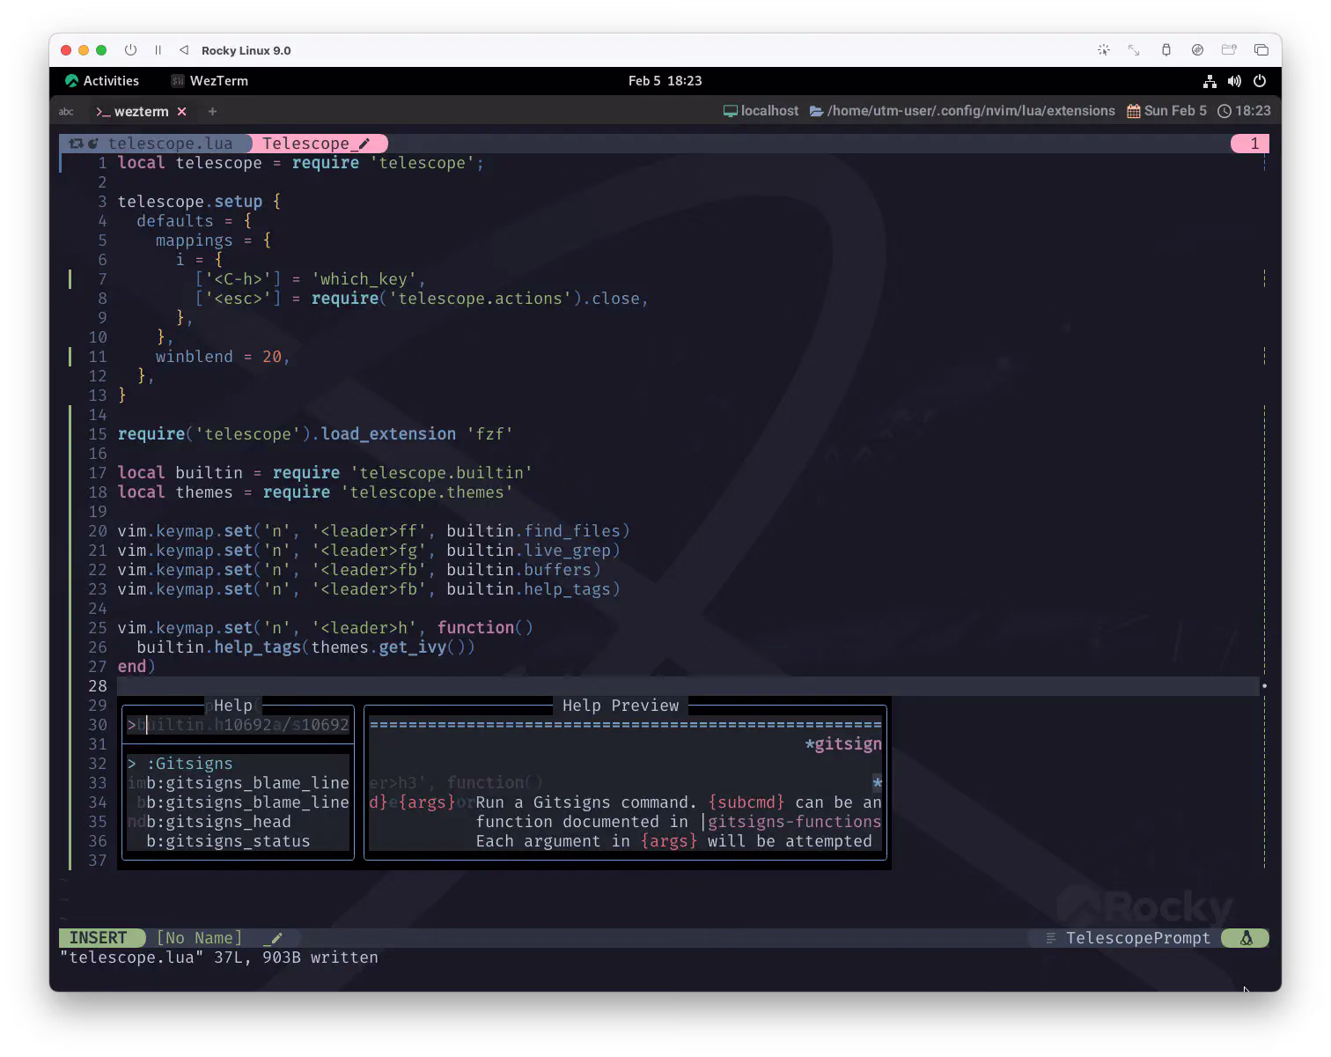The width and height of the screenshot is (1331, 1057).
Task: Close the wezterm tab with pink X
Action: coord(181,112)
